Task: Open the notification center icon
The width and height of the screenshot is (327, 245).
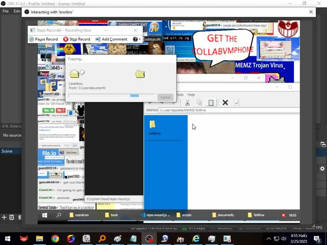Action: pos(317,239)
